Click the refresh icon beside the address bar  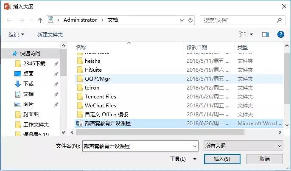click(x=190, y=20)
